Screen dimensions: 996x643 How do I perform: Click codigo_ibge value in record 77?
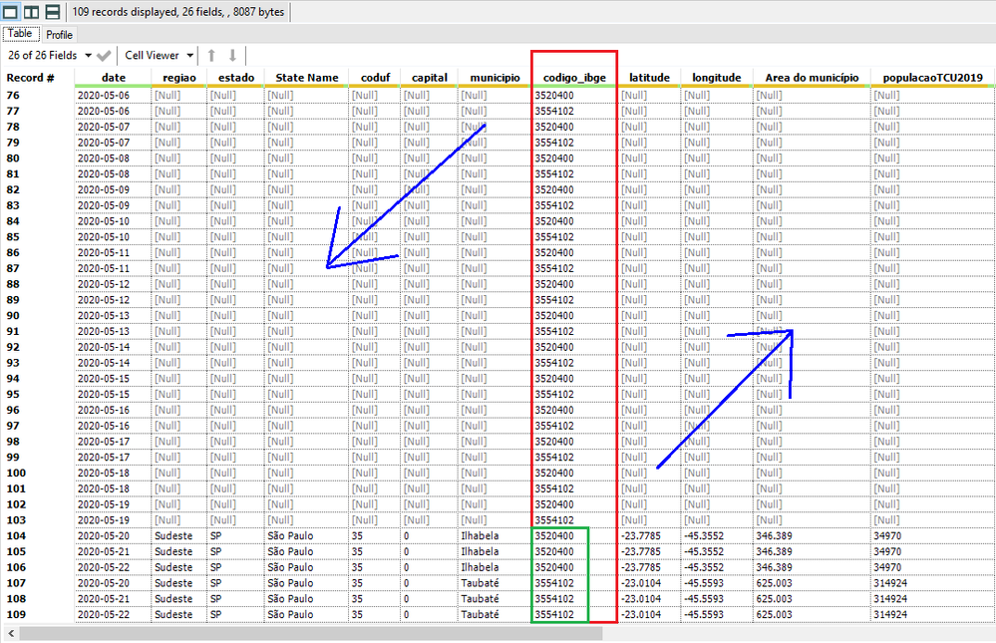554,112
